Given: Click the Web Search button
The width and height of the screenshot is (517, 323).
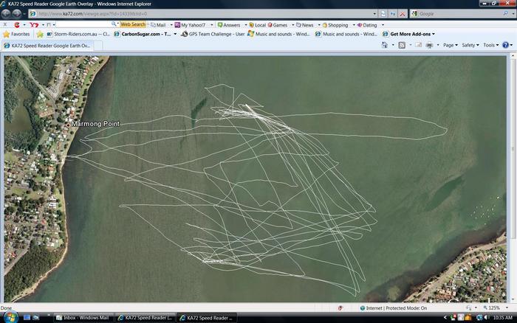Looking at the screenshot, I should pyautogui.click(x=133, y=24).
